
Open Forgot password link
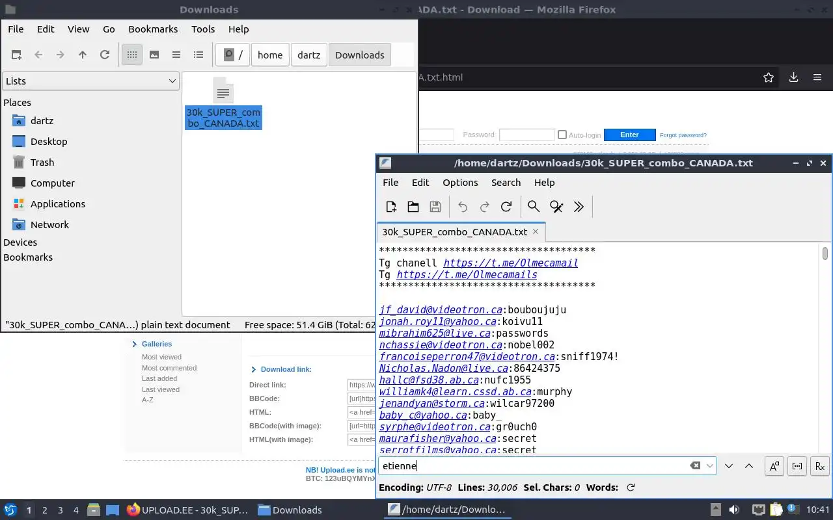click(x=683, y=135)
